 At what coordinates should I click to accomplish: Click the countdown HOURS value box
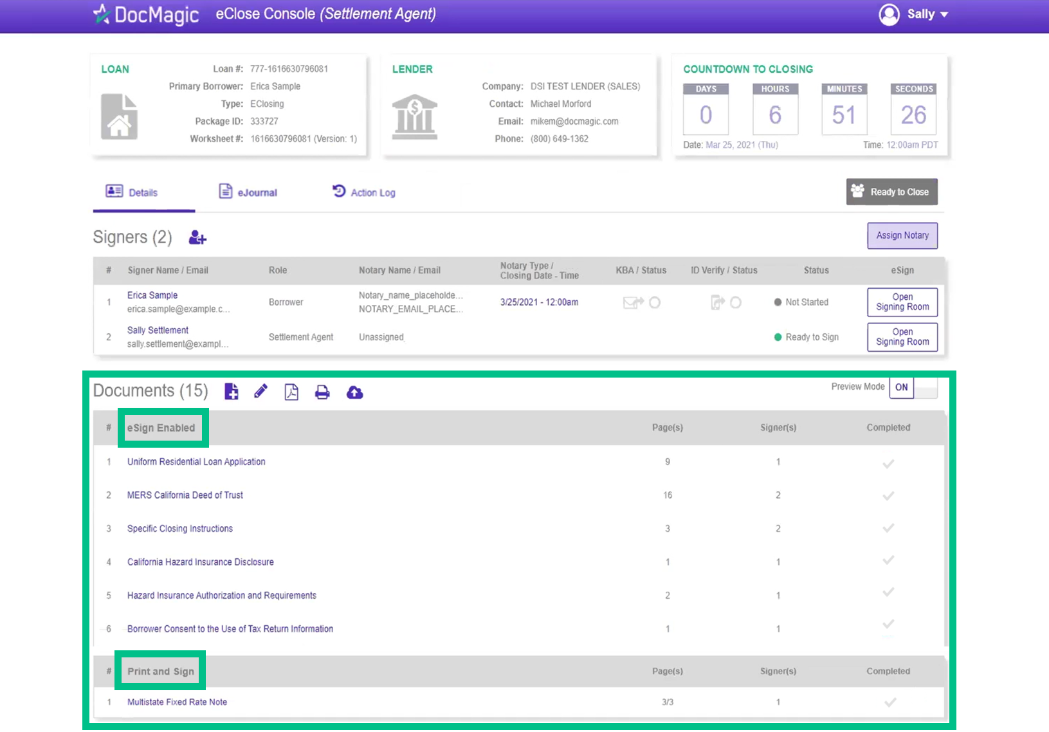775,114
